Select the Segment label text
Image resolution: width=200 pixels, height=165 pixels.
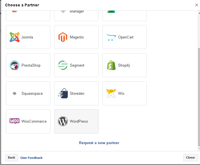click(x=77, y=65)
